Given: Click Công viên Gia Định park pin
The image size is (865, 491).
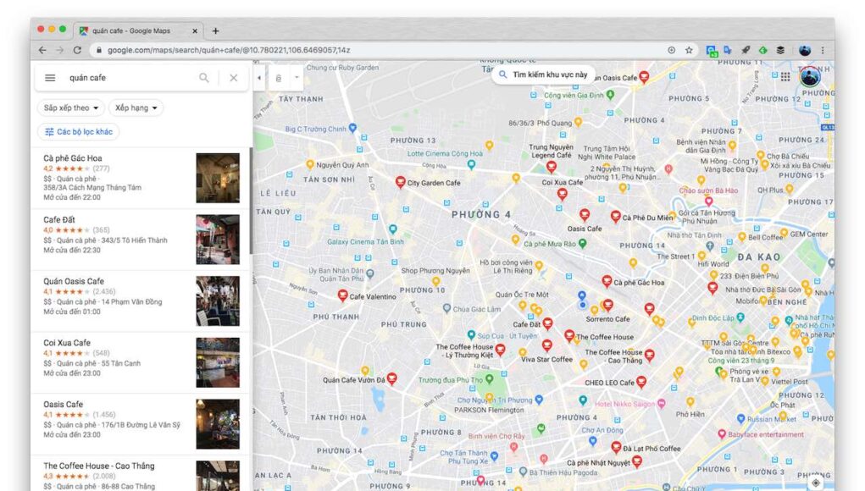Looking at the screenshot, I should pos(610,95).
